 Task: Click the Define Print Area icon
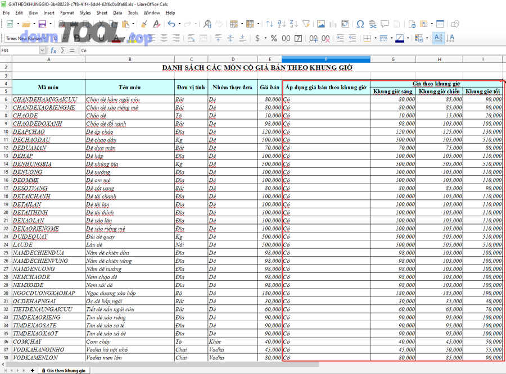(x=412, y=24)
